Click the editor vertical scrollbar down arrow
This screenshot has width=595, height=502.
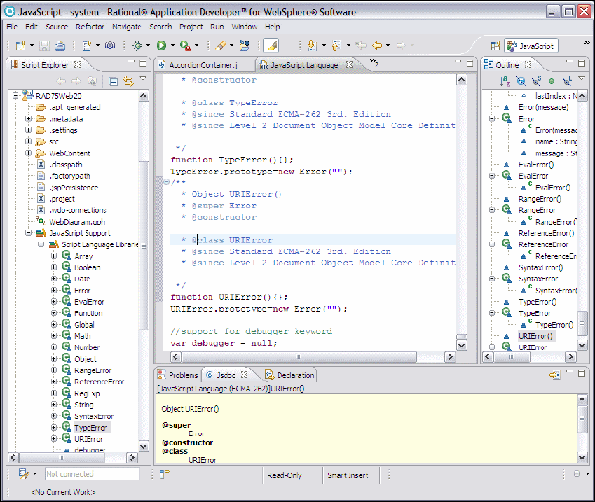click(x=461, y=344)
